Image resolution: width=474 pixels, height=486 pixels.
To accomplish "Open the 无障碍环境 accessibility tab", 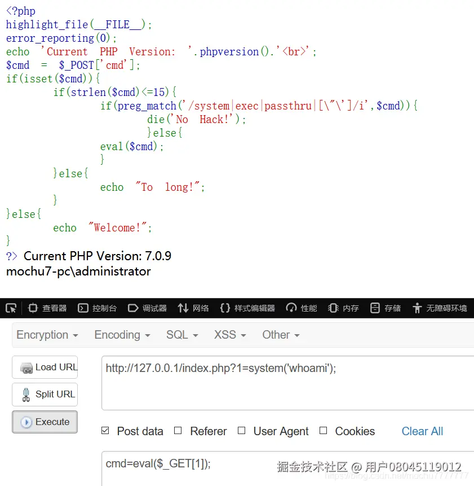I will 440,308.
